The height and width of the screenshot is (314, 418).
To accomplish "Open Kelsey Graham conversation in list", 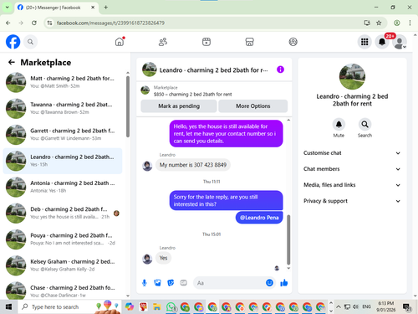I will pyautogui.click(x=63, y=265).
